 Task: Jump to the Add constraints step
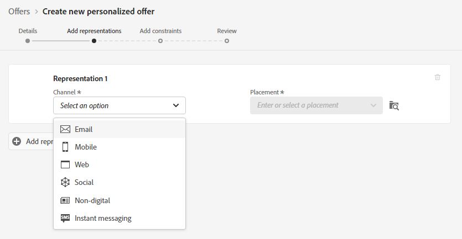[x=160, y=31]
